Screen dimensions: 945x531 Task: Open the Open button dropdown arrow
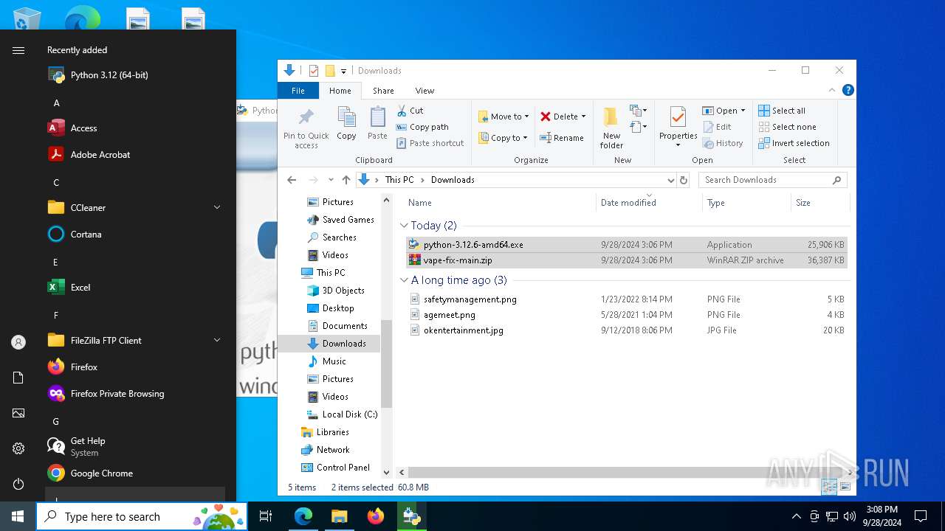coord(743,111)
